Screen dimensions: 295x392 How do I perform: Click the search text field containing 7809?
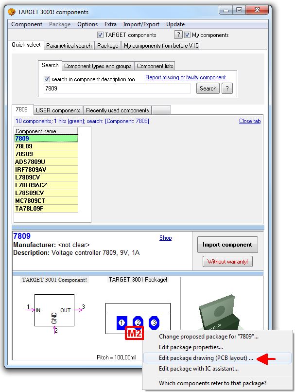(117, 89)
